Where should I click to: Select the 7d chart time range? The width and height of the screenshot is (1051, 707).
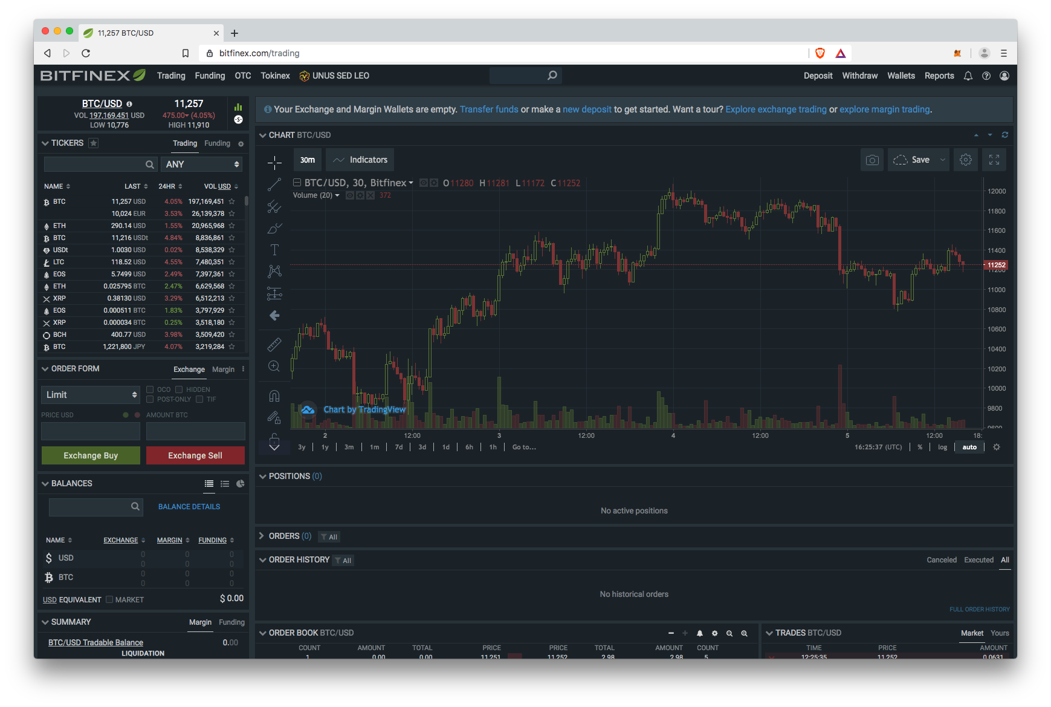coord(399,447)
